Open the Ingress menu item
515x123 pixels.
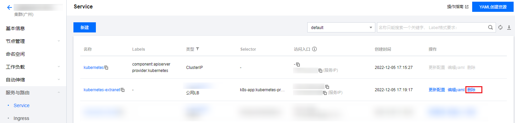click(21, 118)
